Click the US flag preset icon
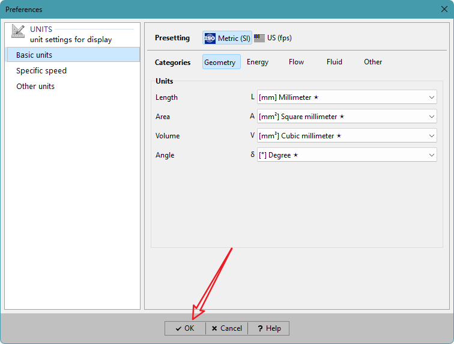This screenshot has height=344, width=454. pyautogui.click(x=259, y=38)
